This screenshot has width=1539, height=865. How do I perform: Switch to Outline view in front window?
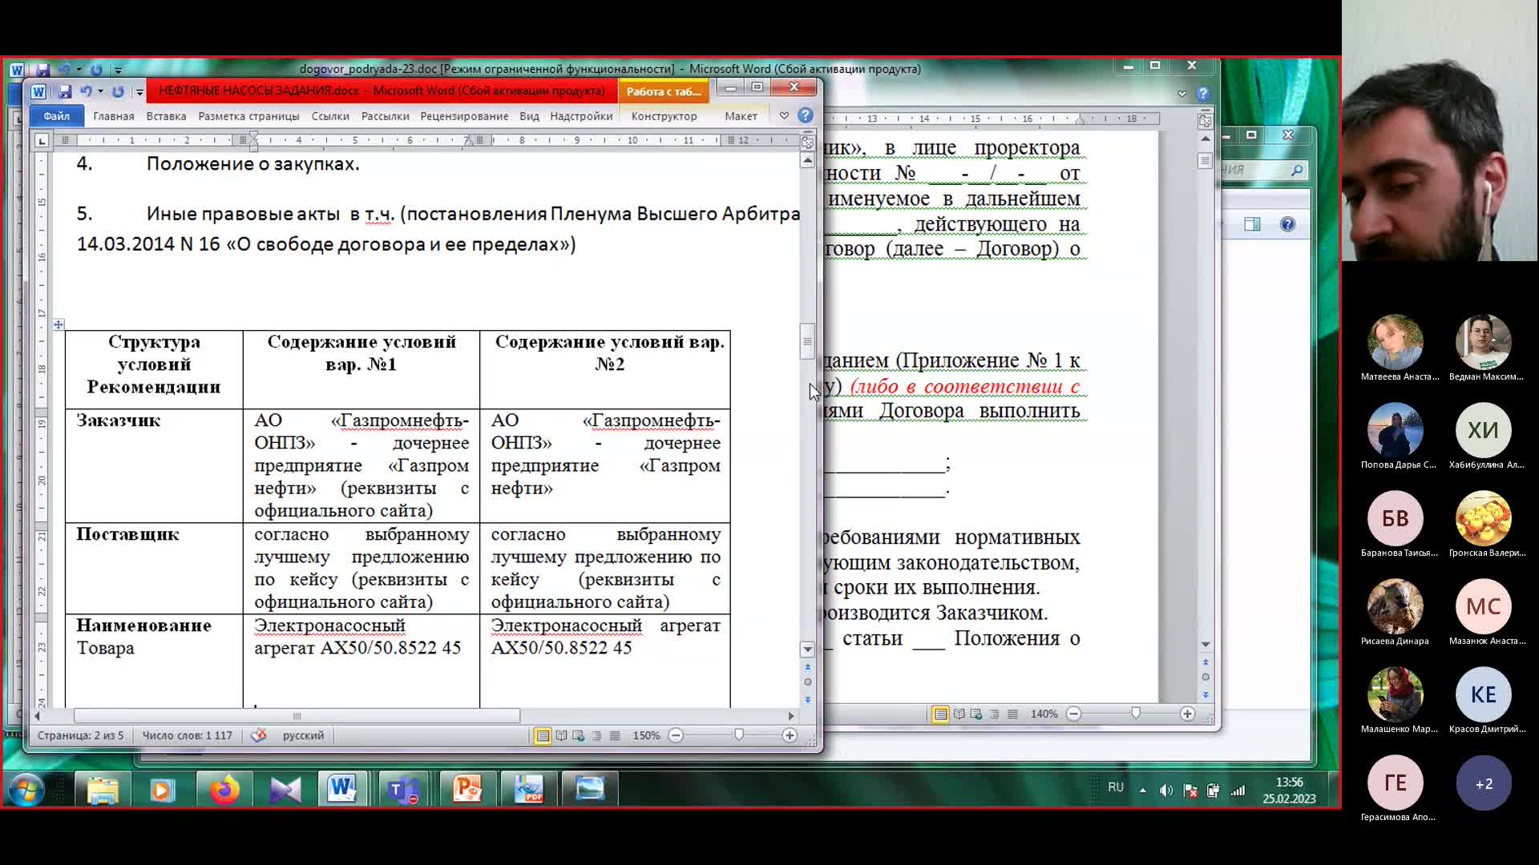(x=596, y=735)
